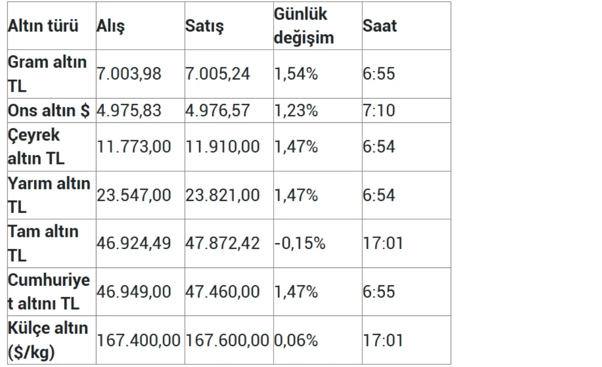
Task: Select the 'Yarım altın TL' row label
Action: pyautogui.click(x=49, y=195)
